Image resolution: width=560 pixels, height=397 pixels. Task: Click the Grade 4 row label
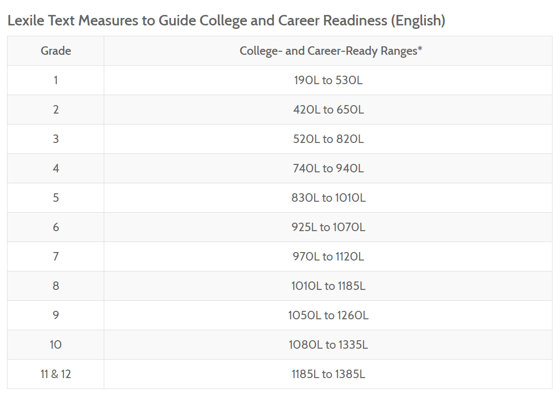(x=56, y=168)
